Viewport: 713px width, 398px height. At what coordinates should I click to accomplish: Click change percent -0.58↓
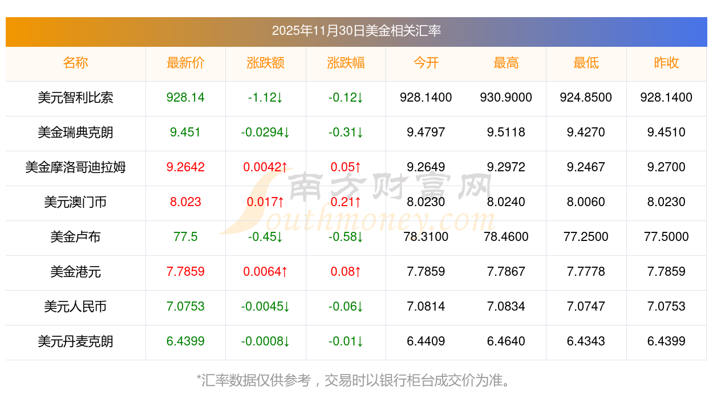pos(346,237)
